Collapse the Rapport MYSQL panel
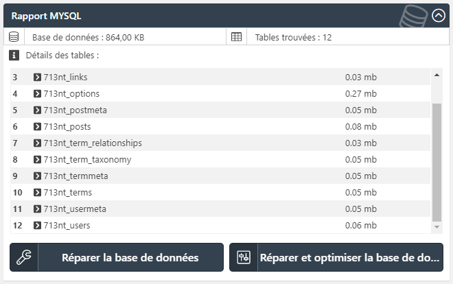This screenshot has height=284, width=453. click(x=439, y=16)
